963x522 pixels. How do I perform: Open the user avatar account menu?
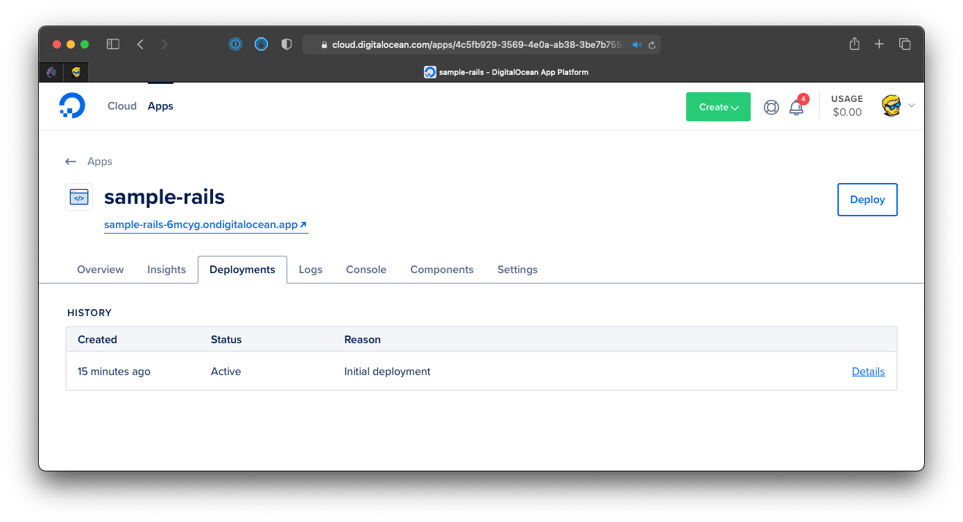892,106
